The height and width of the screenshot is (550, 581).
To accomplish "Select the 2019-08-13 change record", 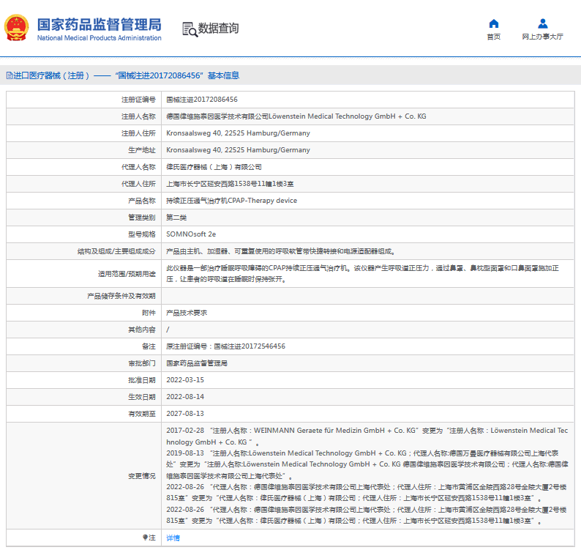I will [x=367, y=464].
